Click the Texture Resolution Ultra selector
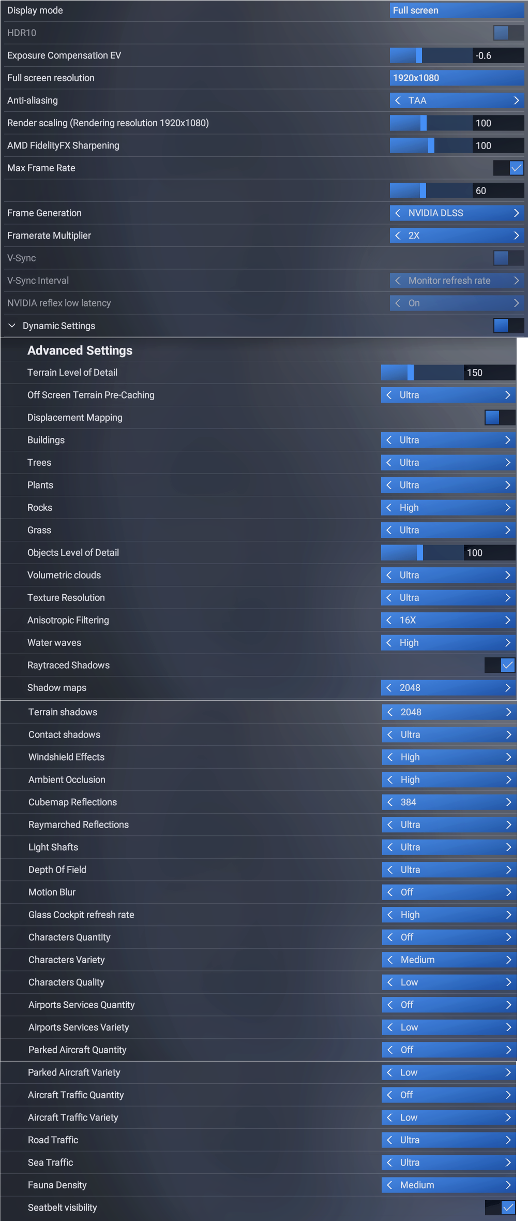 coord(448,598)
